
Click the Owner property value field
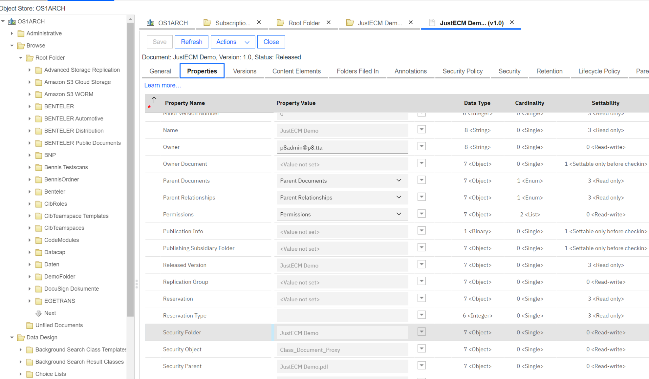pos(342,147)
